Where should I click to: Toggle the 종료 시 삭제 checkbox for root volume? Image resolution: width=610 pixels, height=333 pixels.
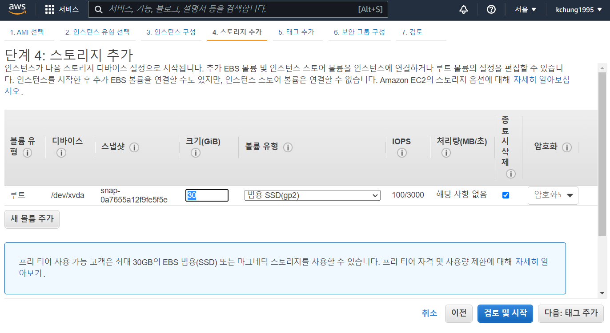pos(506,195)
